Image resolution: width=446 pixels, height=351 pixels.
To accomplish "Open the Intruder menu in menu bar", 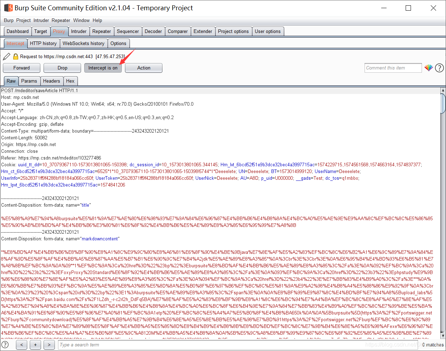I will pyautogui.click(x=41, y=20).
